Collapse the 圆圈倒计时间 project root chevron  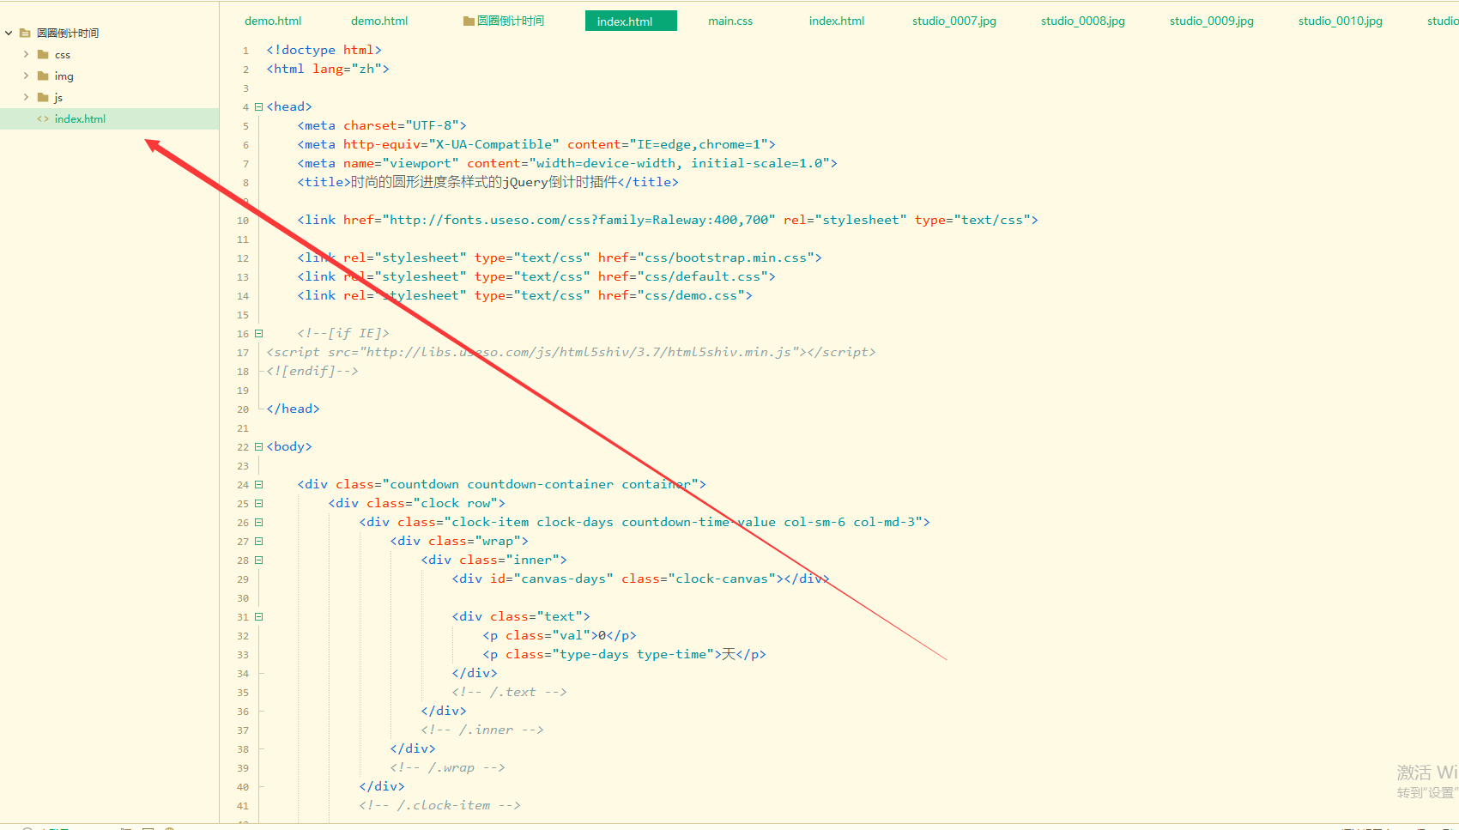(9, 33)
